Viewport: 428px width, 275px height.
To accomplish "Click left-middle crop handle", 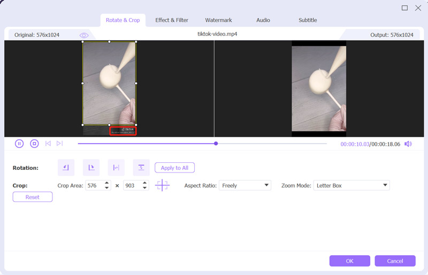I will (83, 83).
